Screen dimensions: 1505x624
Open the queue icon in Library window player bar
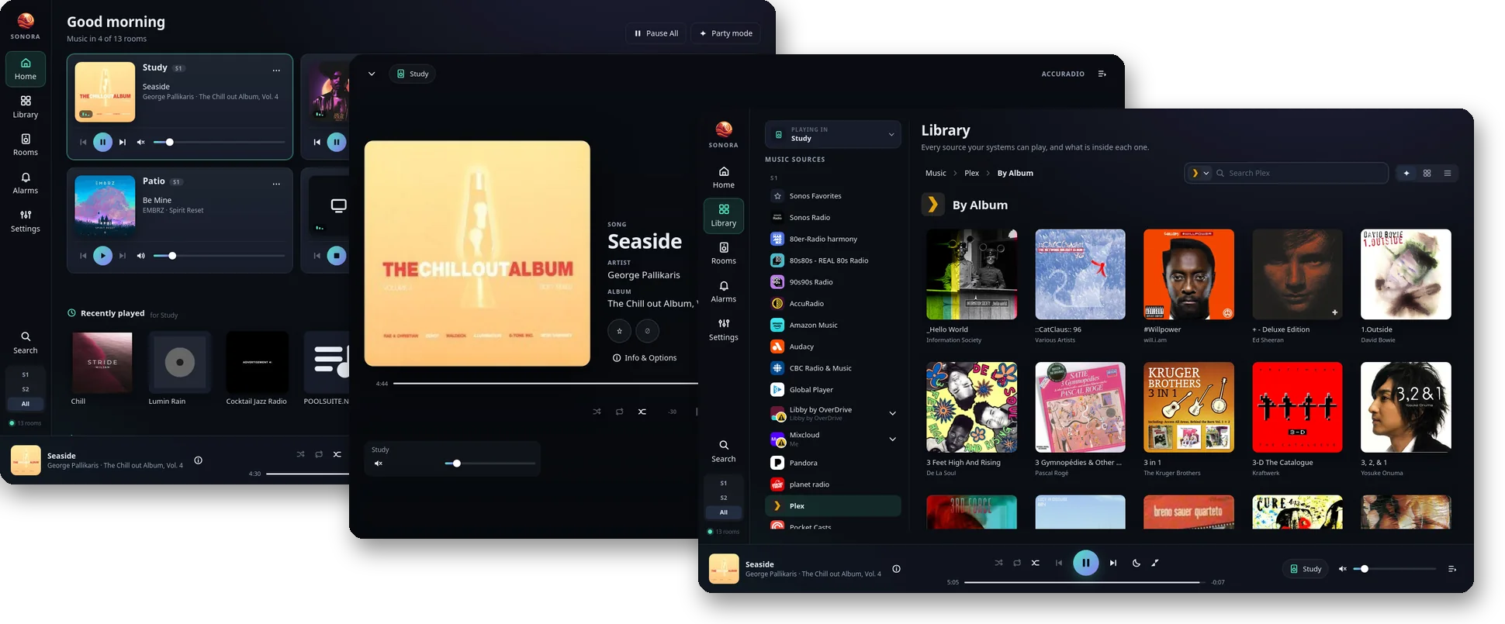pyautogui.click(x=1451, y=569)
